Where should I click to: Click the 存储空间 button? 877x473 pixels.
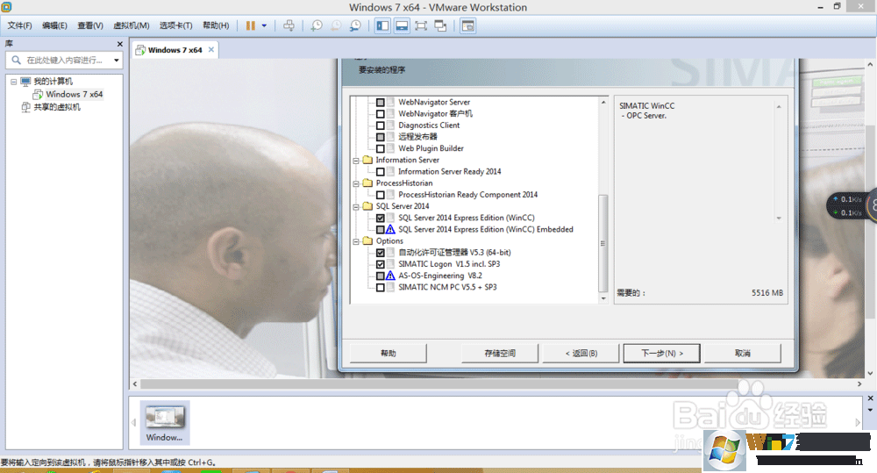[500, 353]
